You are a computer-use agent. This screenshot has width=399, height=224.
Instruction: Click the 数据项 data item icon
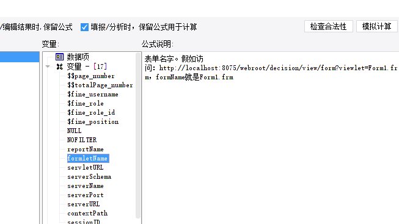[59, 57]
